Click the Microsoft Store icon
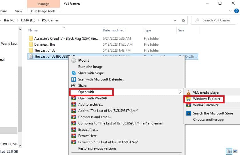 189,113
